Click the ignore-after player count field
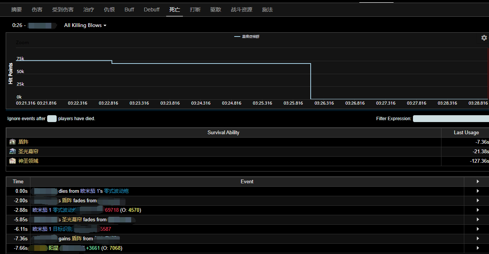 [52, 119]
